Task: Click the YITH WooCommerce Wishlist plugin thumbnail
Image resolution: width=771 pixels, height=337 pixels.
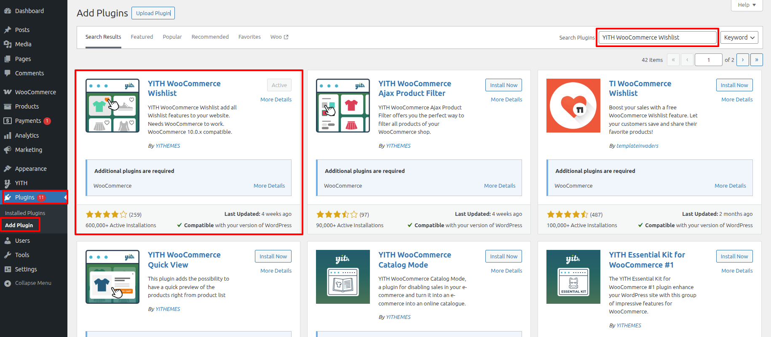Action: pos(112,106)
